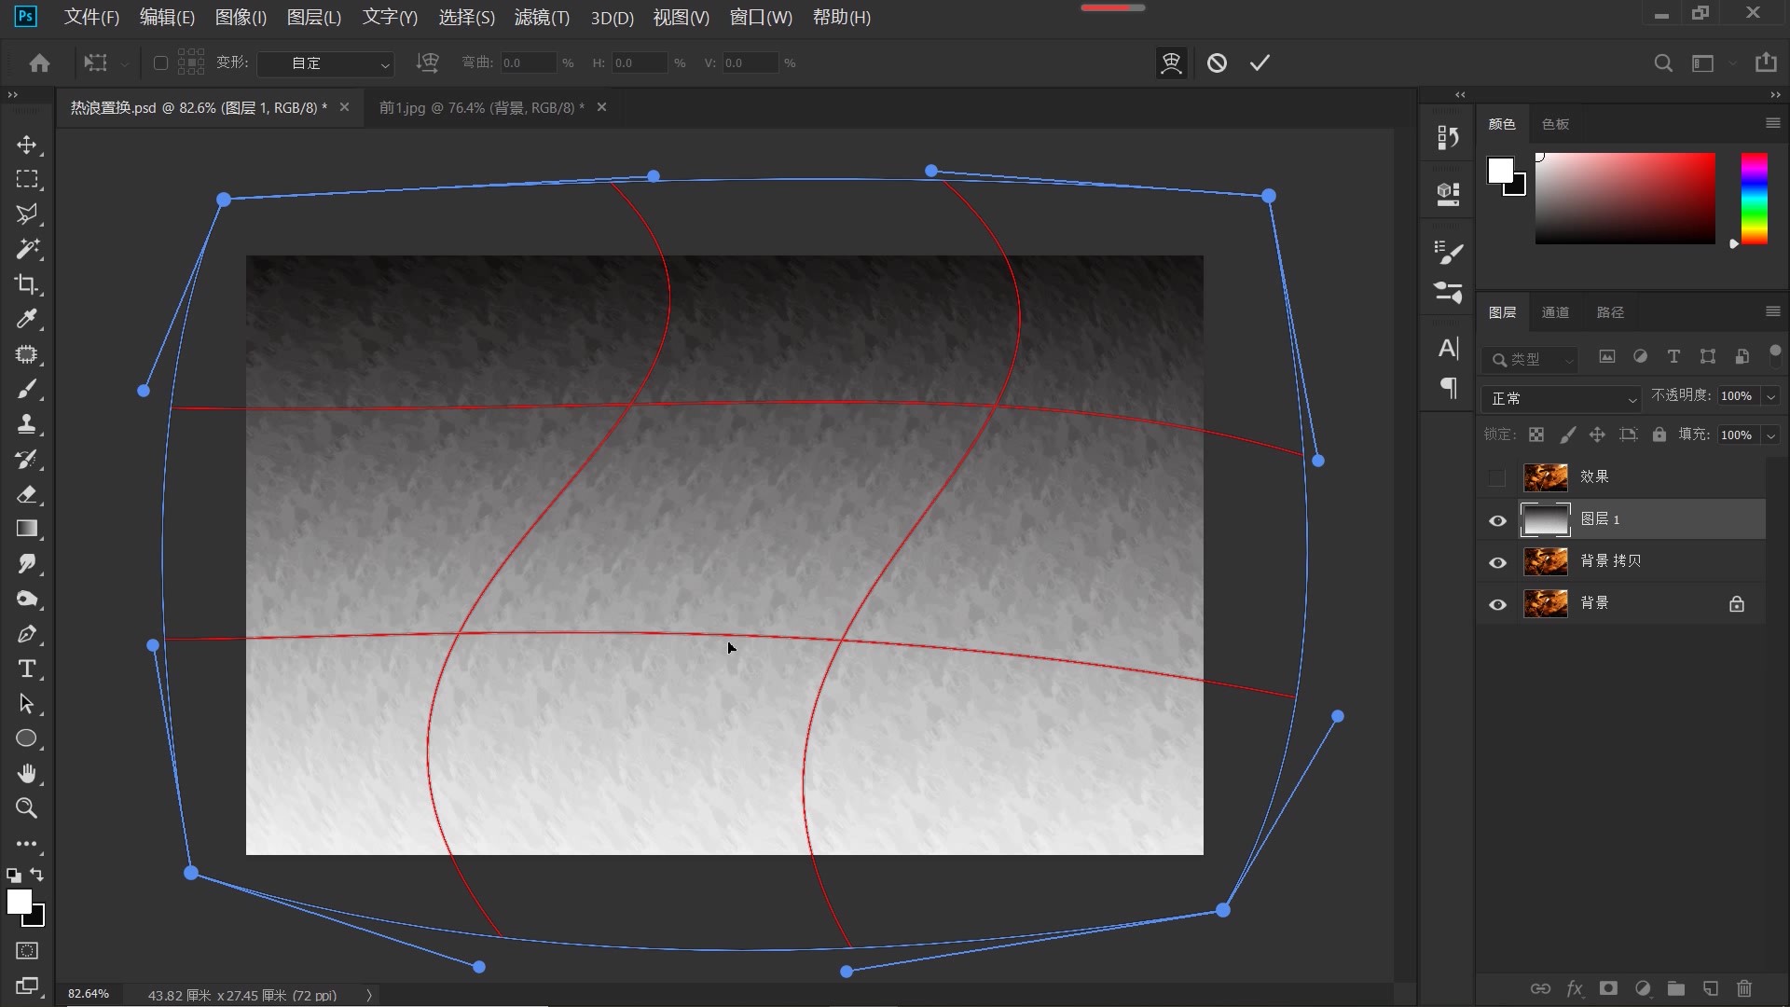Select the Zoom tool in the toolbar
The image size is (1790, 1007).
(x=27, y=808)
